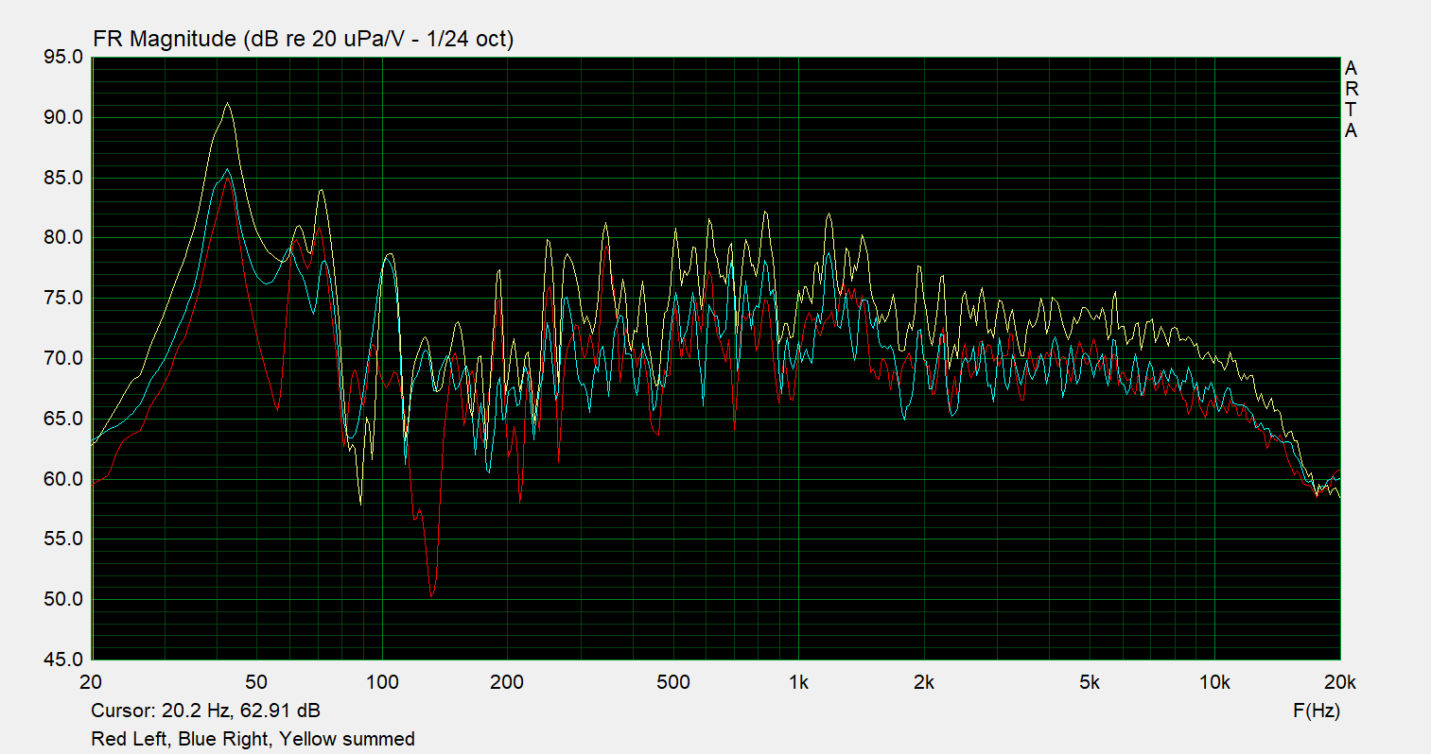1431x754 pixels.
Task: Click the vertical 'ARTA' label
Action: 1351,99
